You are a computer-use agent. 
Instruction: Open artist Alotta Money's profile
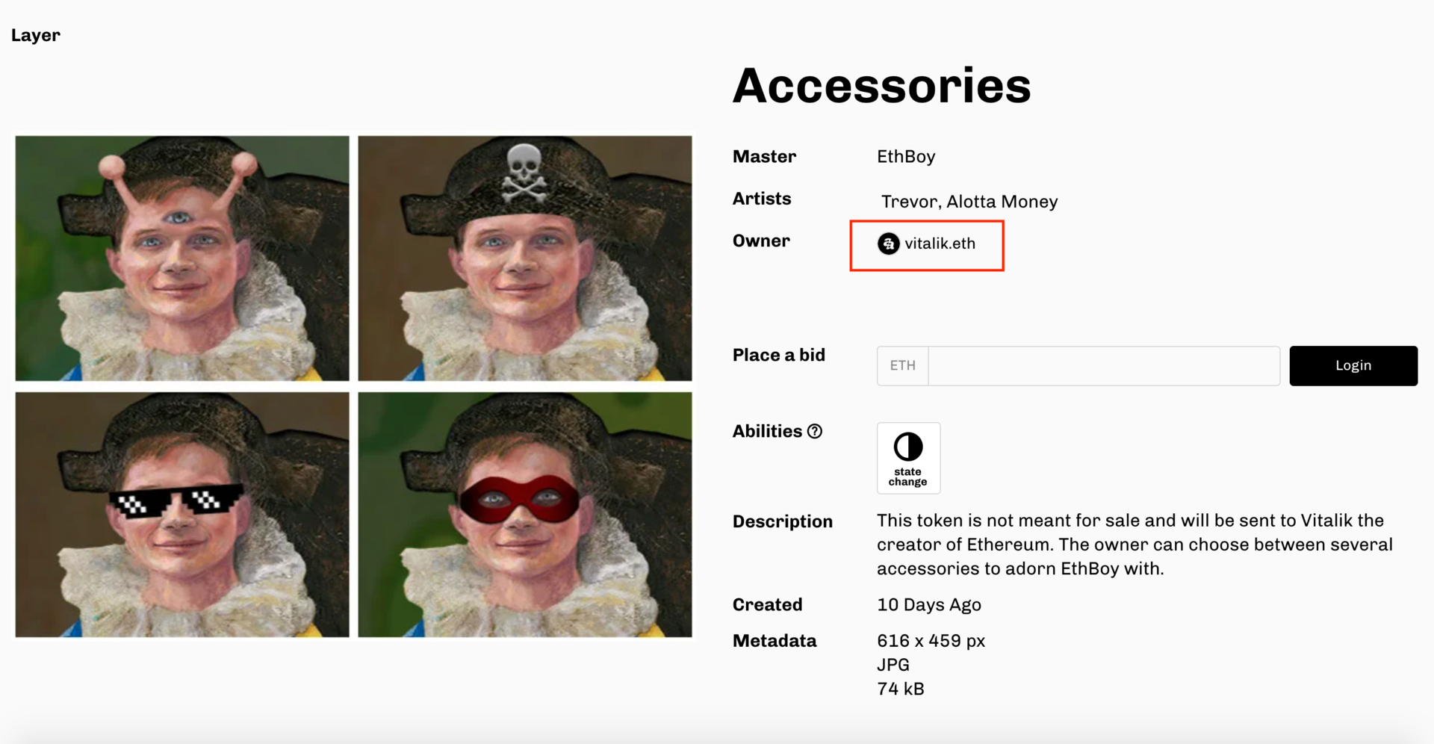click(1002, 202)
